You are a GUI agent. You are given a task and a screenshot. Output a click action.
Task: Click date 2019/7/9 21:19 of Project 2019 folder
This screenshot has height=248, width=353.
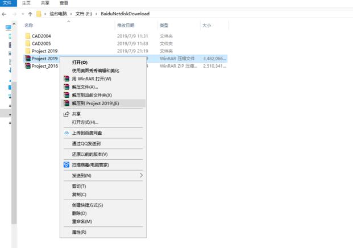(x=132, y=51)
